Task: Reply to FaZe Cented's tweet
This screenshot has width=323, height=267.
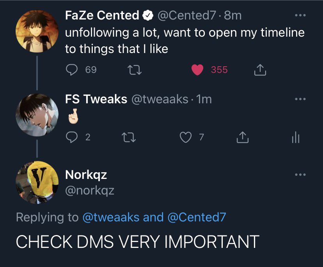Action: pos(71,70)
